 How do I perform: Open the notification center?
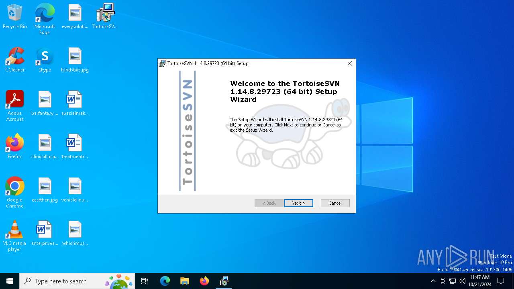[501, 281]
